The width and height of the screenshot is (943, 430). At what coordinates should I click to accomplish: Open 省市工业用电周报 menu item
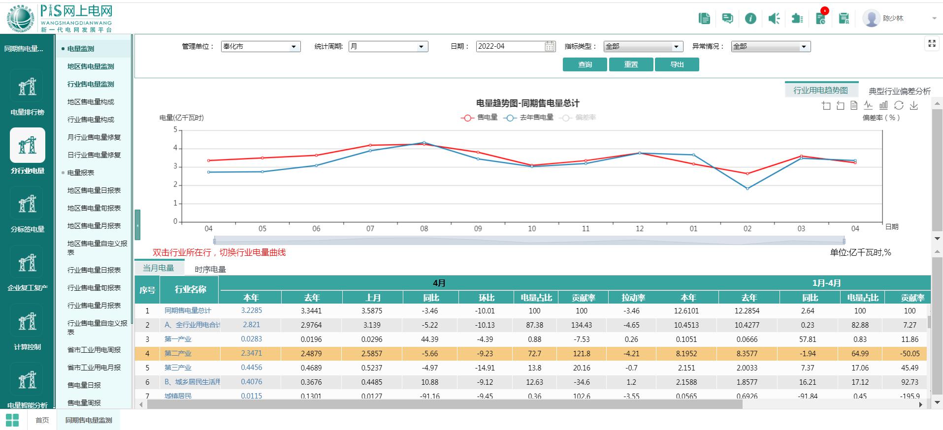click(x=94, y=350)
